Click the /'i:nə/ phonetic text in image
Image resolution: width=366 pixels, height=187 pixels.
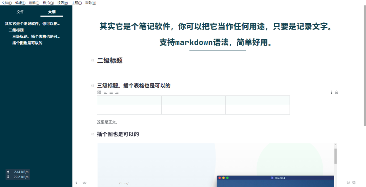(x=124, y=183)
